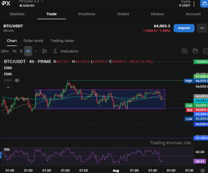
Task: Select the 4h timeframe button
Action: (x=28, y=51)
